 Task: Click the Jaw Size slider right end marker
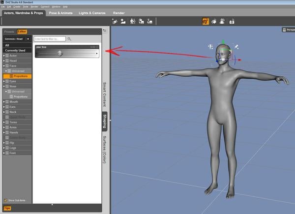tap(97, 54)
